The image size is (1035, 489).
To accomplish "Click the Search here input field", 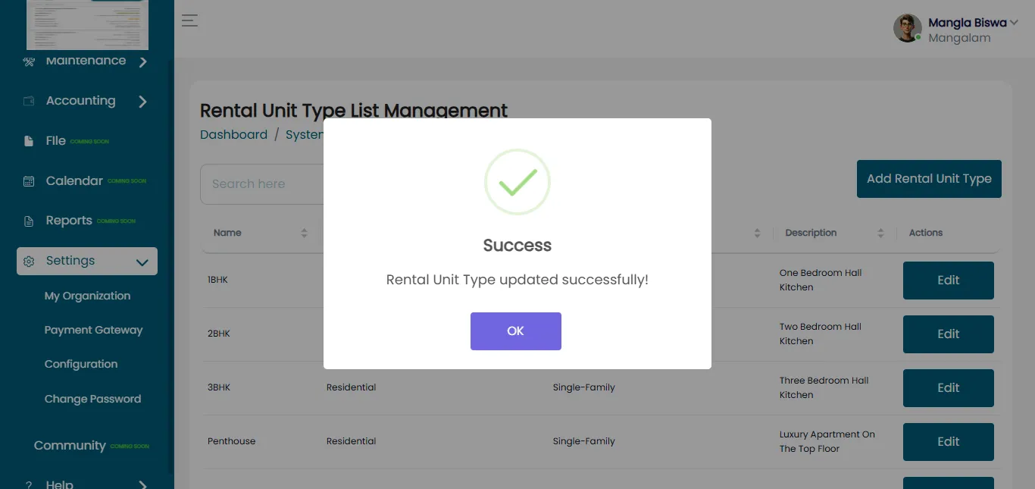I will [262, 184].
